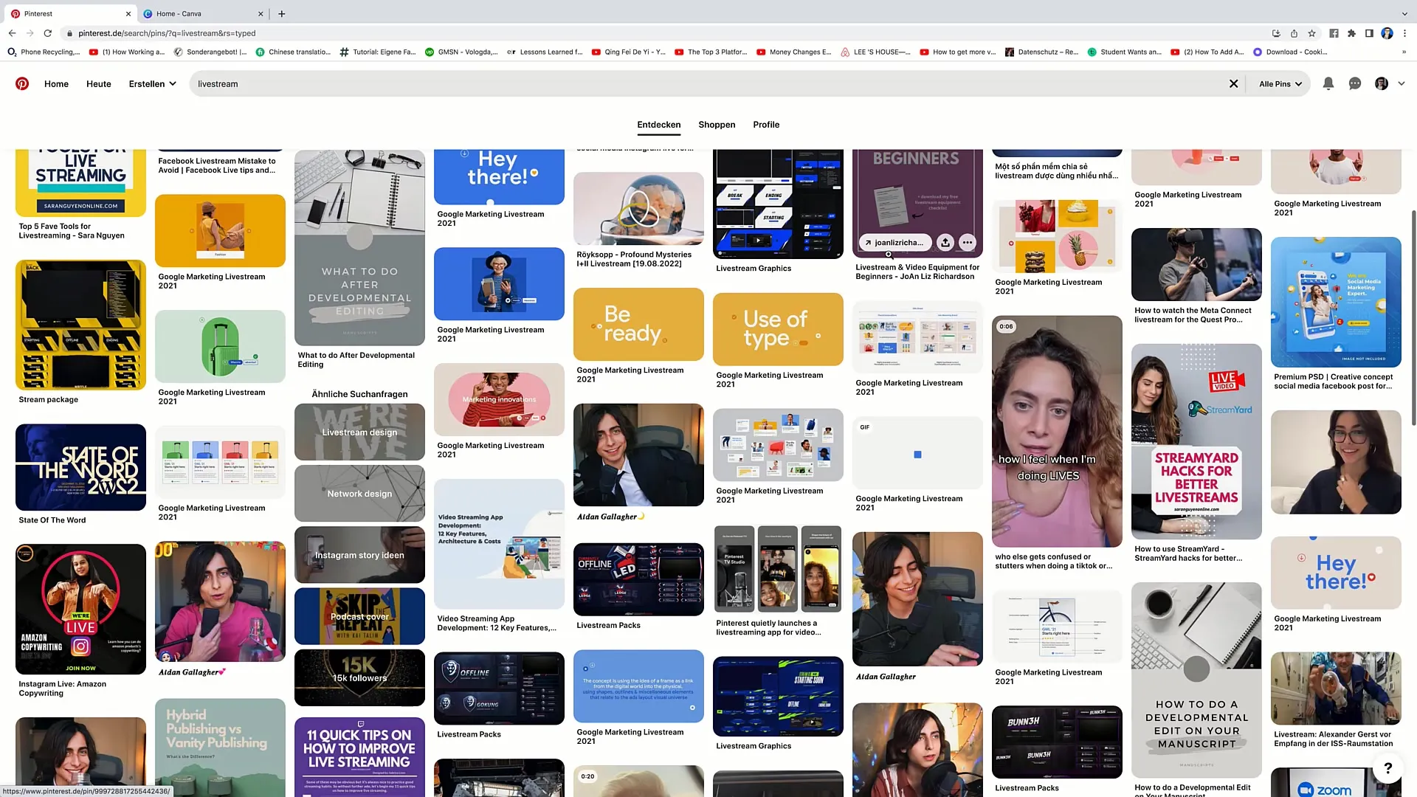The width and height of the screenshot is (1417, 797).
Task: Clear the livestream search input field
Action: coord(1233,83)
